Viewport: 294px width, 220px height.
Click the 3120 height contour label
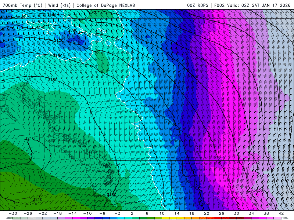pos(58,40)
